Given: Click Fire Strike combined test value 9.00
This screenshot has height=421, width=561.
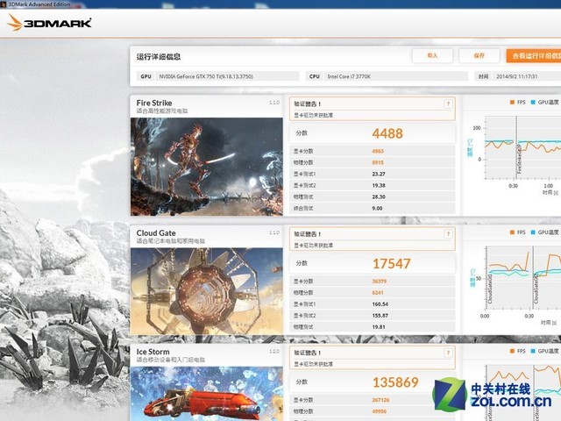Looking at the screenshot, I should click(377, 209).
